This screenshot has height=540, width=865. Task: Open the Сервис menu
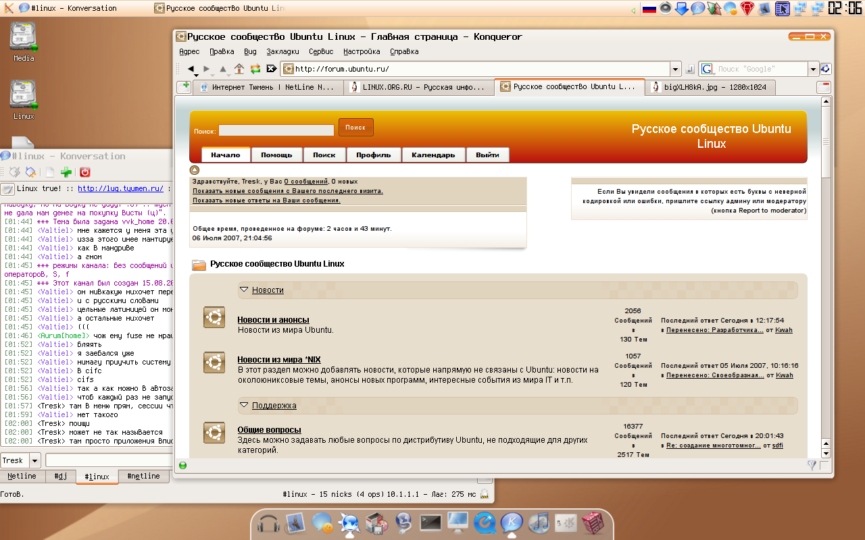click(321, 51)
